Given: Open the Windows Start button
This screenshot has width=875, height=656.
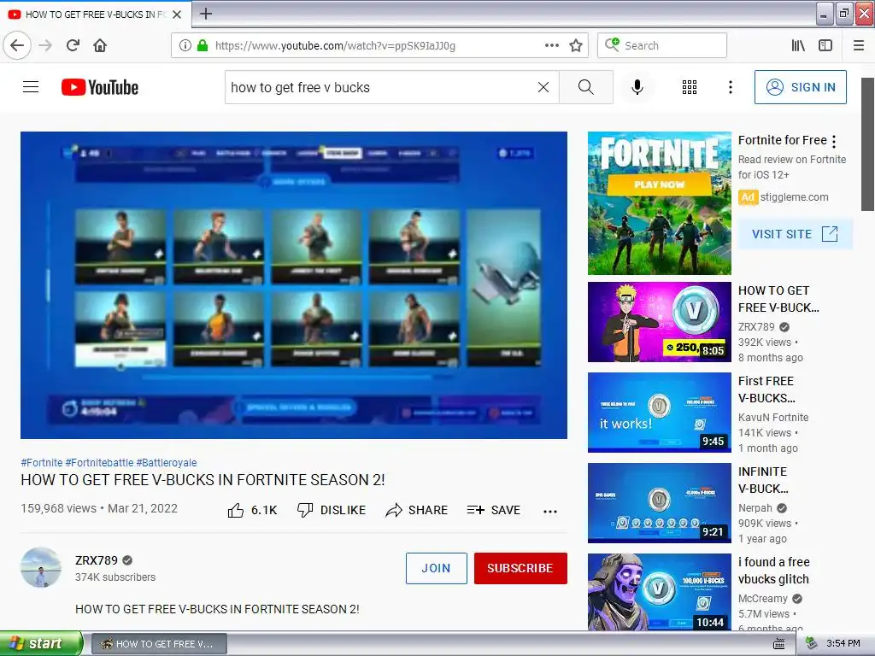Looking at the screenshot, I should (41, 643).
